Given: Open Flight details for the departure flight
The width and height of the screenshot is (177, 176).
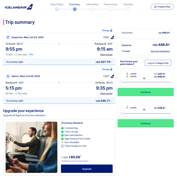Looking at the screenshot, I should (x=106, y=55).
